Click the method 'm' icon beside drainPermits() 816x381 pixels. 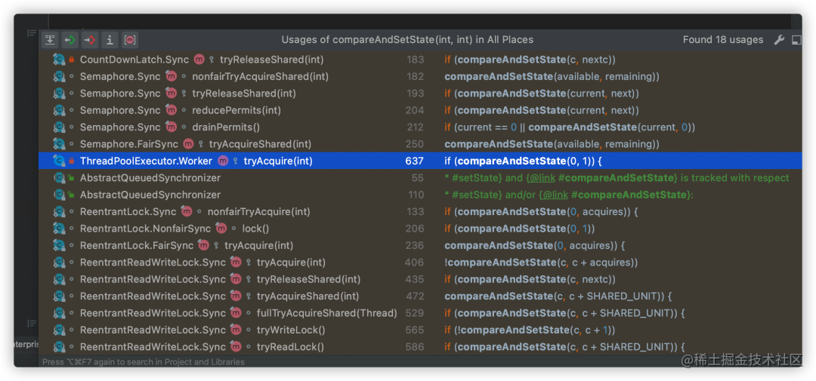pos(171,128)
